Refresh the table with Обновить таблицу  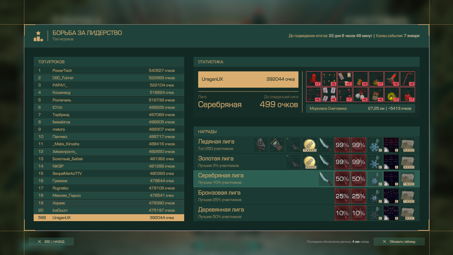pos(399,241)
